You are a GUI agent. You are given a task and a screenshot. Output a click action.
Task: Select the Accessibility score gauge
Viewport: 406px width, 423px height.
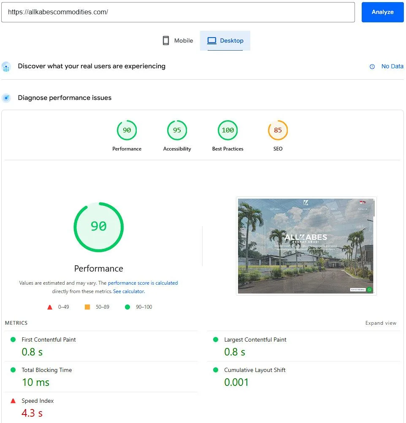click(177, 130)
